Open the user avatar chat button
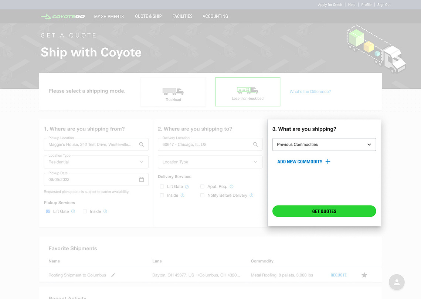 click(x=397, y=282)
